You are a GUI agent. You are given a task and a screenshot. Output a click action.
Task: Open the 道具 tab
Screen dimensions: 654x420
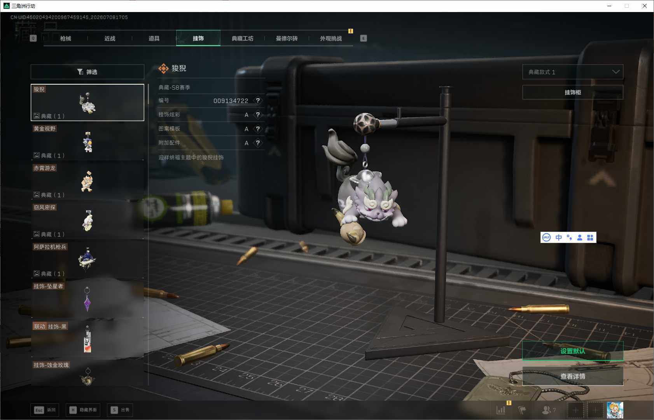[154, 38]
